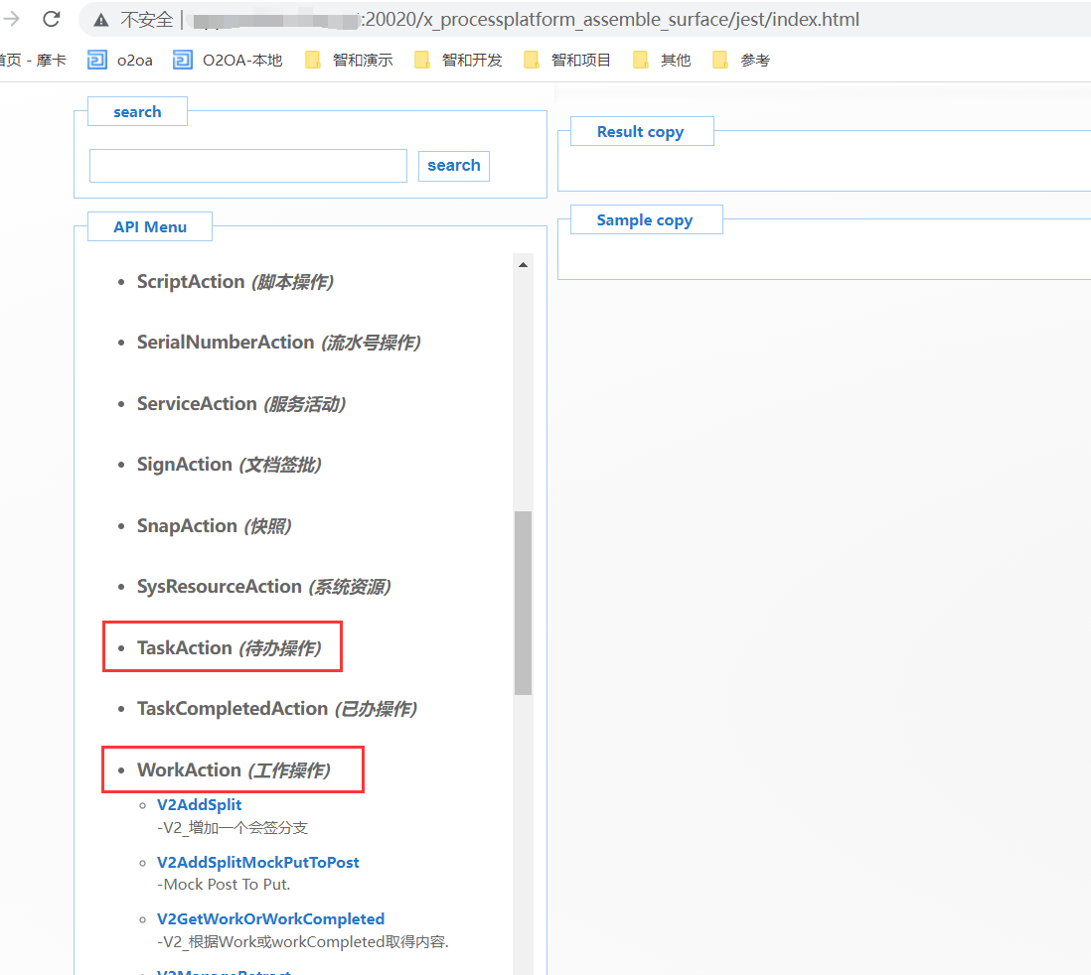Click the Result copy label
The width and height of the screenshot is (1091, 975).
641,131
